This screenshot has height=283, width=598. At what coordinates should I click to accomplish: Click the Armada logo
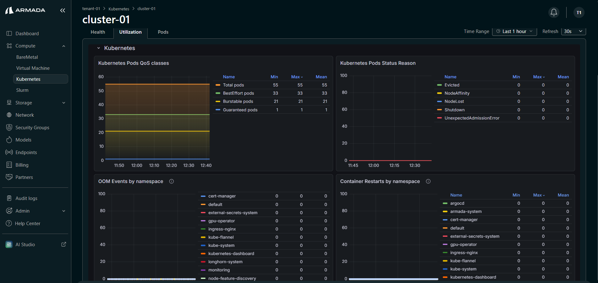pyautogui.click(x=25, y=10)
